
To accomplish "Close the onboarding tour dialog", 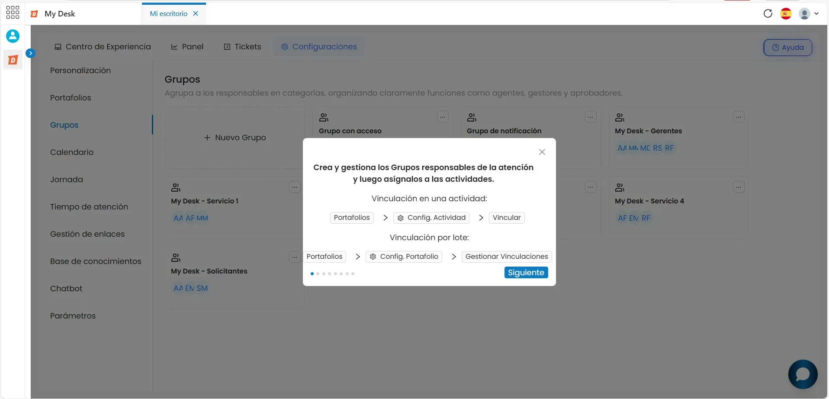I will (542, 152).
